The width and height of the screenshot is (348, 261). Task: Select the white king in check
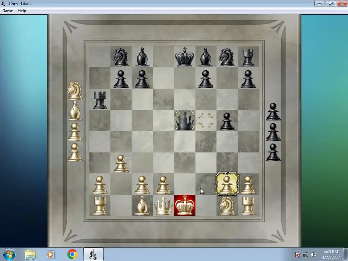185,205
